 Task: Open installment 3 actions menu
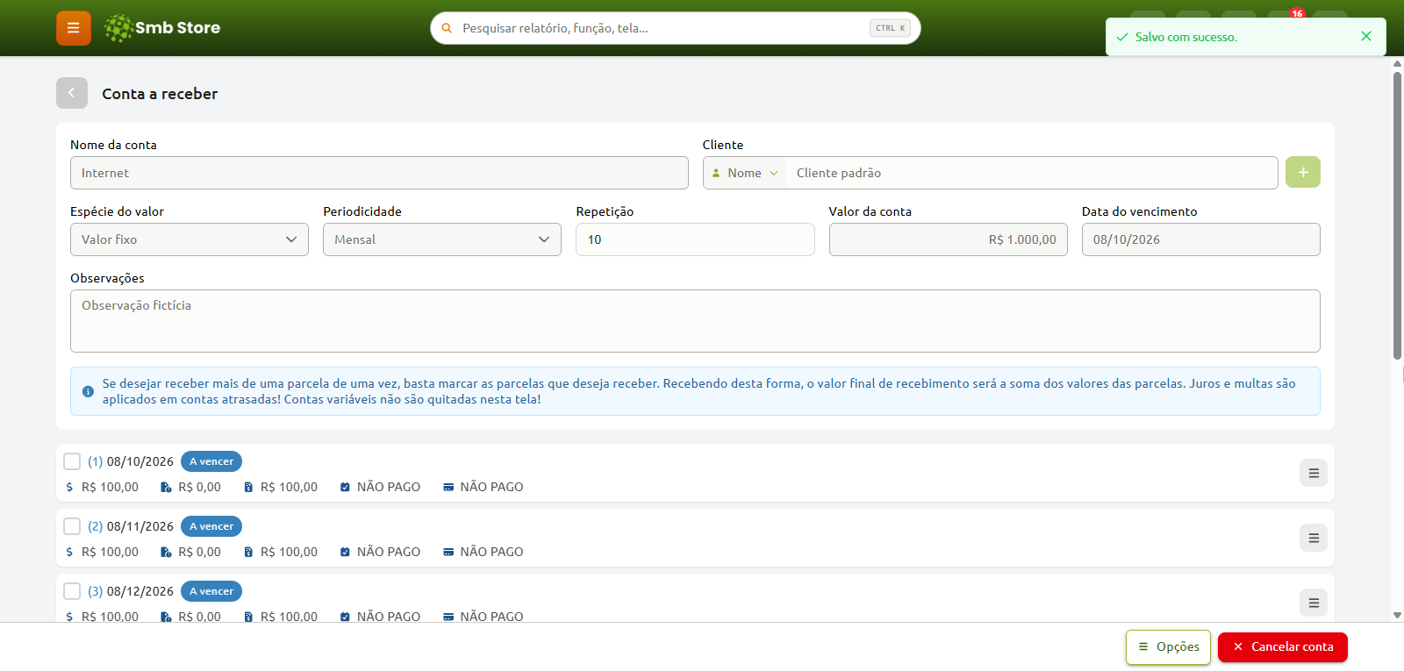[x=1314, y=603]
